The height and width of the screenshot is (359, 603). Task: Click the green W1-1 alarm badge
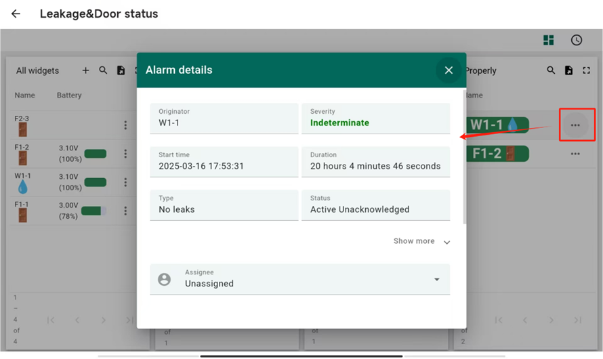(497, 125)
